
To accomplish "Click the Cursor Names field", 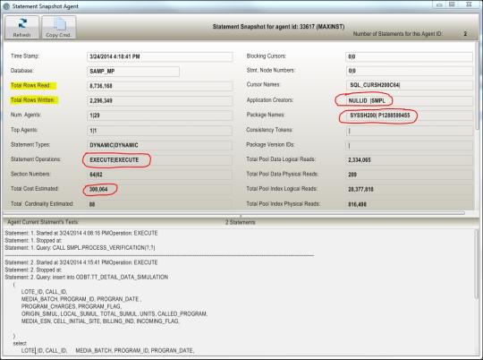I will click(409, 85).
